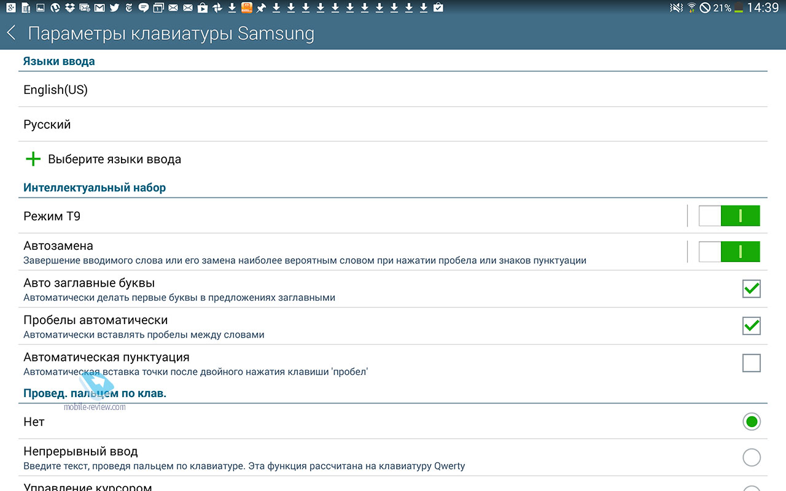Viewport: 786px width, 491px height.
Task: Open the Twitter bird notification
Action: click(114, 8)
